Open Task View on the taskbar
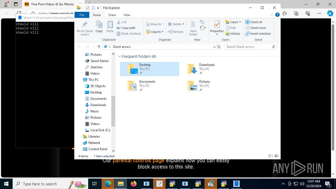 click(x=94, y=184)
